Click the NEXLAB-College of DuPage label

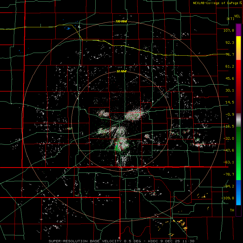pos(216,3)
